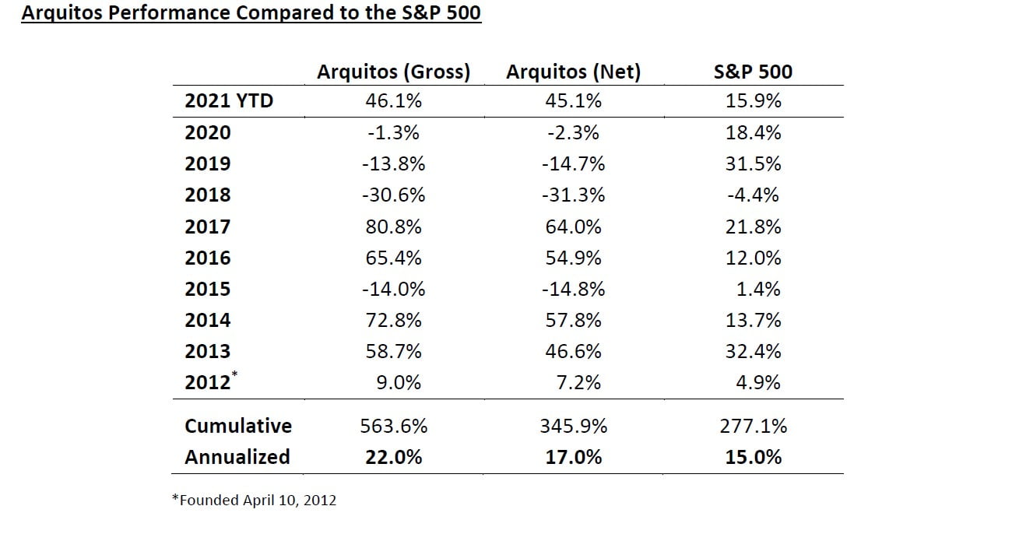The width and height of the screenshot is (1012, 534).
Task: Select the 2012 row label with asterisk
Action: coord(210,381)
